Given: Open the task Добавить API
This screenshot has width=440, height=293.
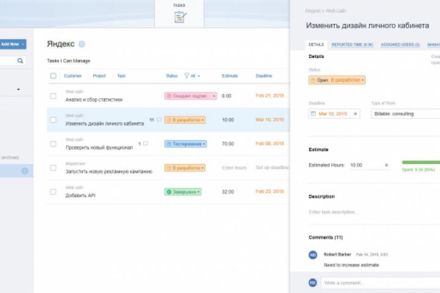Looking at the screenshot, I should pos(81,195).
